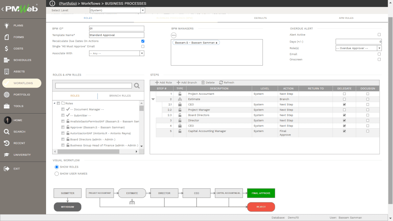Open the Schedules icon in sidebar
This screenshot has width=393, height=221.
(x=7, y=60)
